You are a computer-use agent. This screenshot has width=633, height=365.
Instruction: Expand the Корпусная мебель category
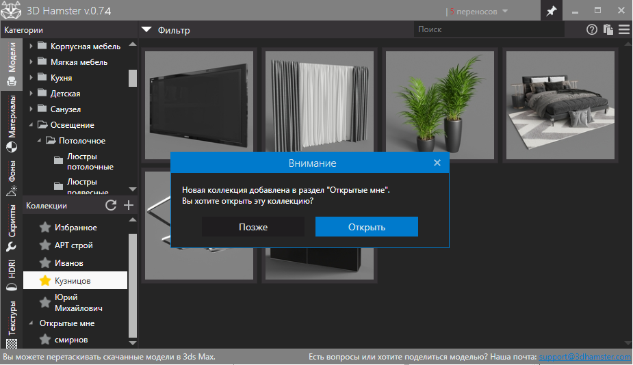31,46
